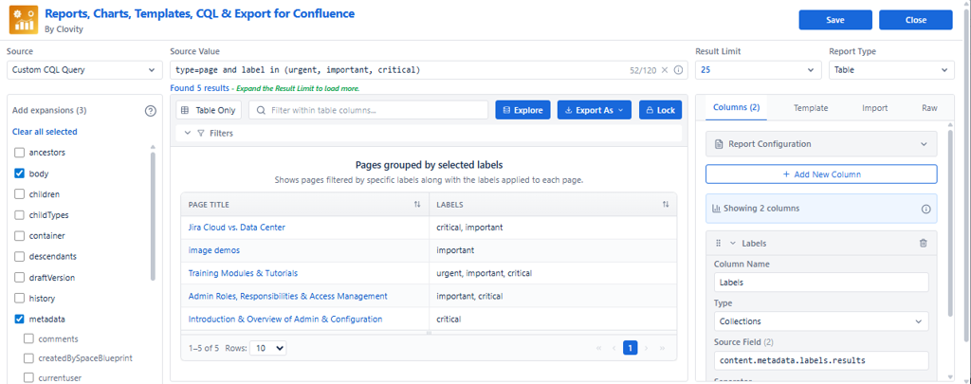Check the descendants expansion checkbox
The width and height of the screenshot is (971, 384).
(x=19, y=256)
